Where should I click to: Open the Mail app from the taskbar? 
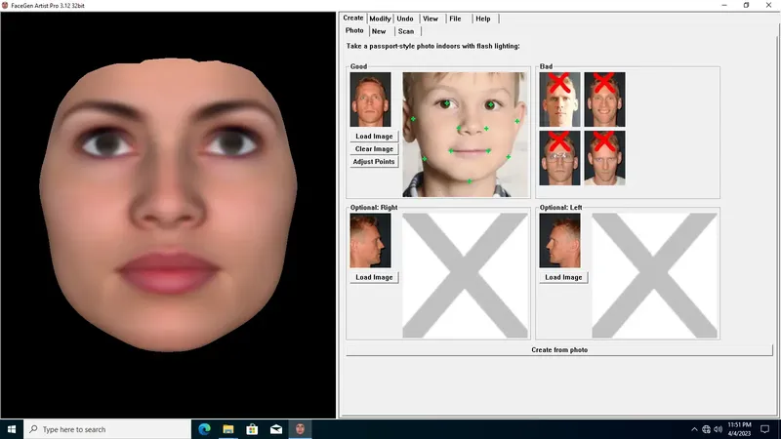click(x=276, y=429)
